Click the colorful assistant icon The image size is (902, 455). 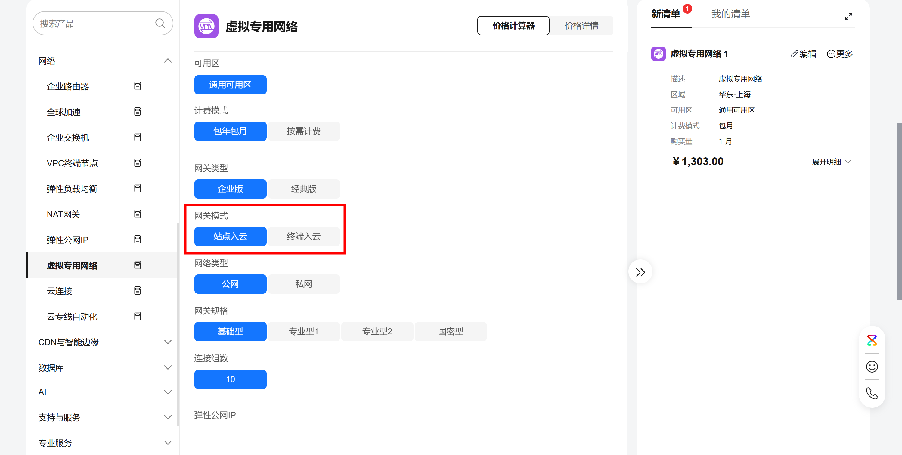pyautogui.click(x=872, y=340)
